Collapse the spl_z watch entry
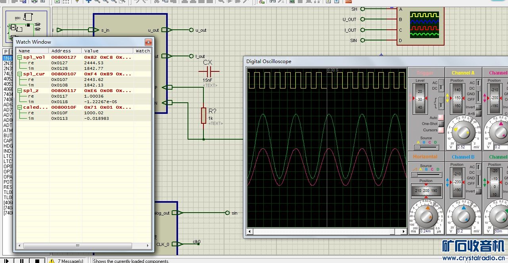Viewport: 508px width, 263px height. [19, 90]
